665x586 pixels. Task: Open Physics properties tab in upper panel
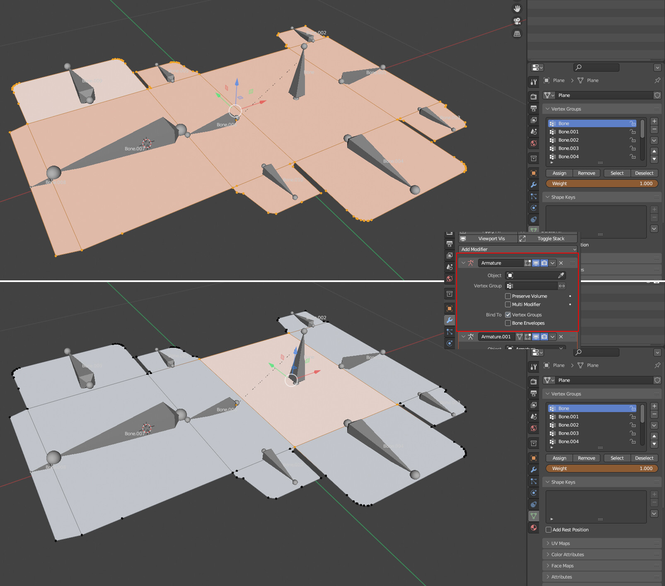point(534,208)
